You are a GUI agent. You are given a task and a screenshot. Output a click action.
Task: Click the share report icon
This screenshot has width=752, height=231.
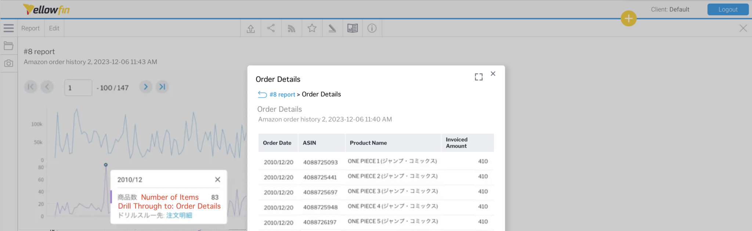[271, 28]
